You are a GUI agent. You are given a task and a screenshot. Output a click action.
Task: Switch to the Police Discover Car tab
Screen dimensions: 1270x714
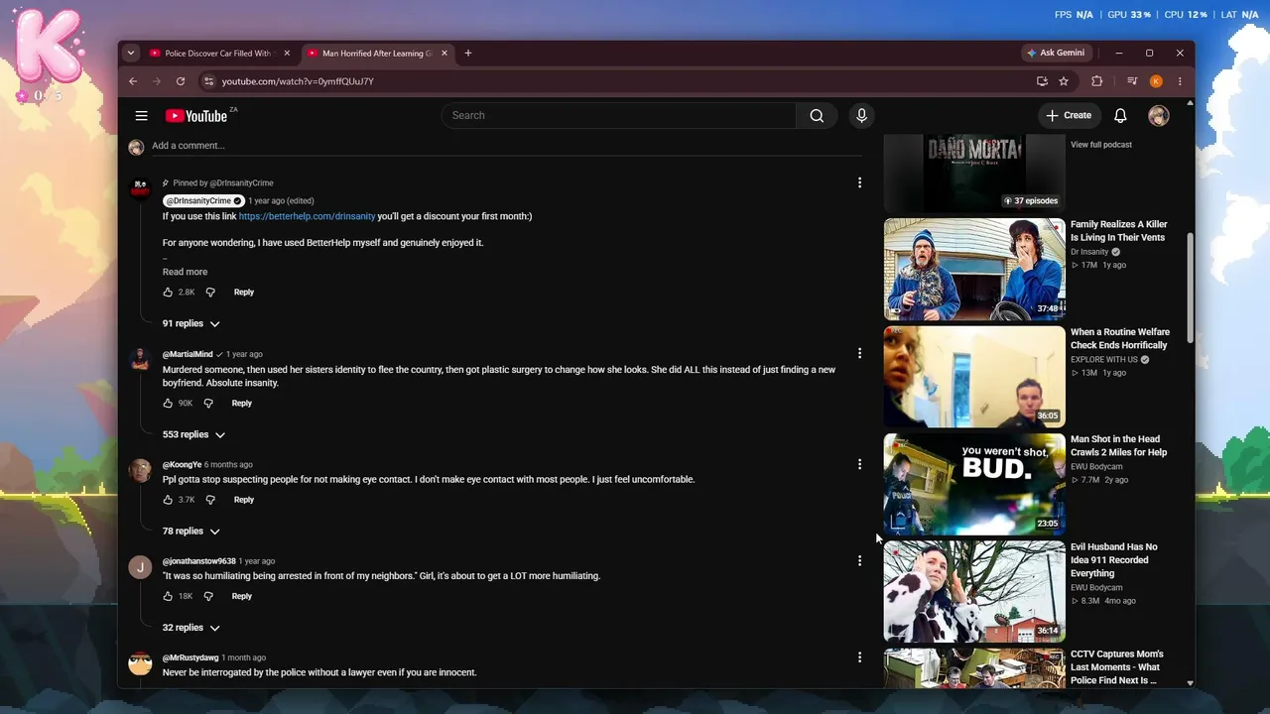[221, 54]
